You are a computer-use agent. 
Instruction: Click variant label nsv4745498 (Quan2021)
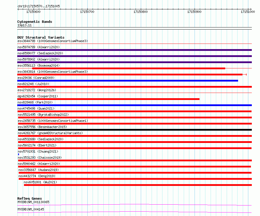tap(36, 108)
